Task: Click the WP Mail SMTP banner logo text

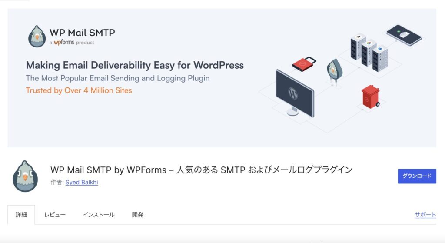Action: [x=82, y=32]
